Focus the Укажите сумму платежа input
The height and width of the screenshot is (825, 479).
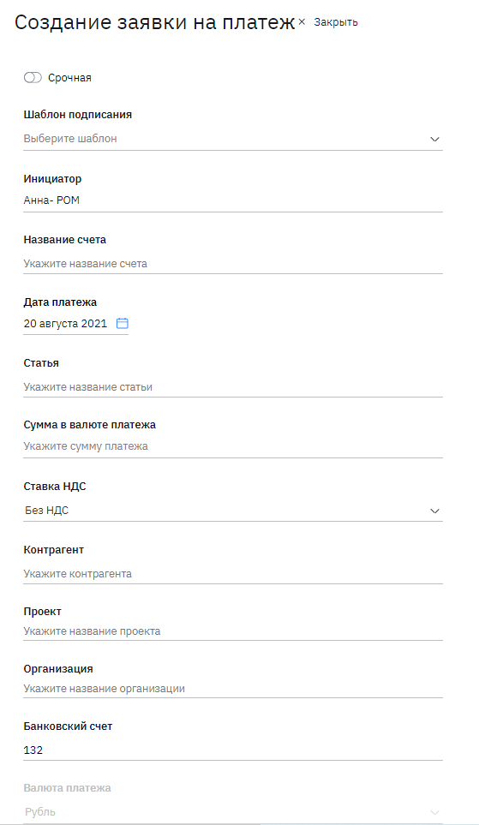[x=233, y=446]
